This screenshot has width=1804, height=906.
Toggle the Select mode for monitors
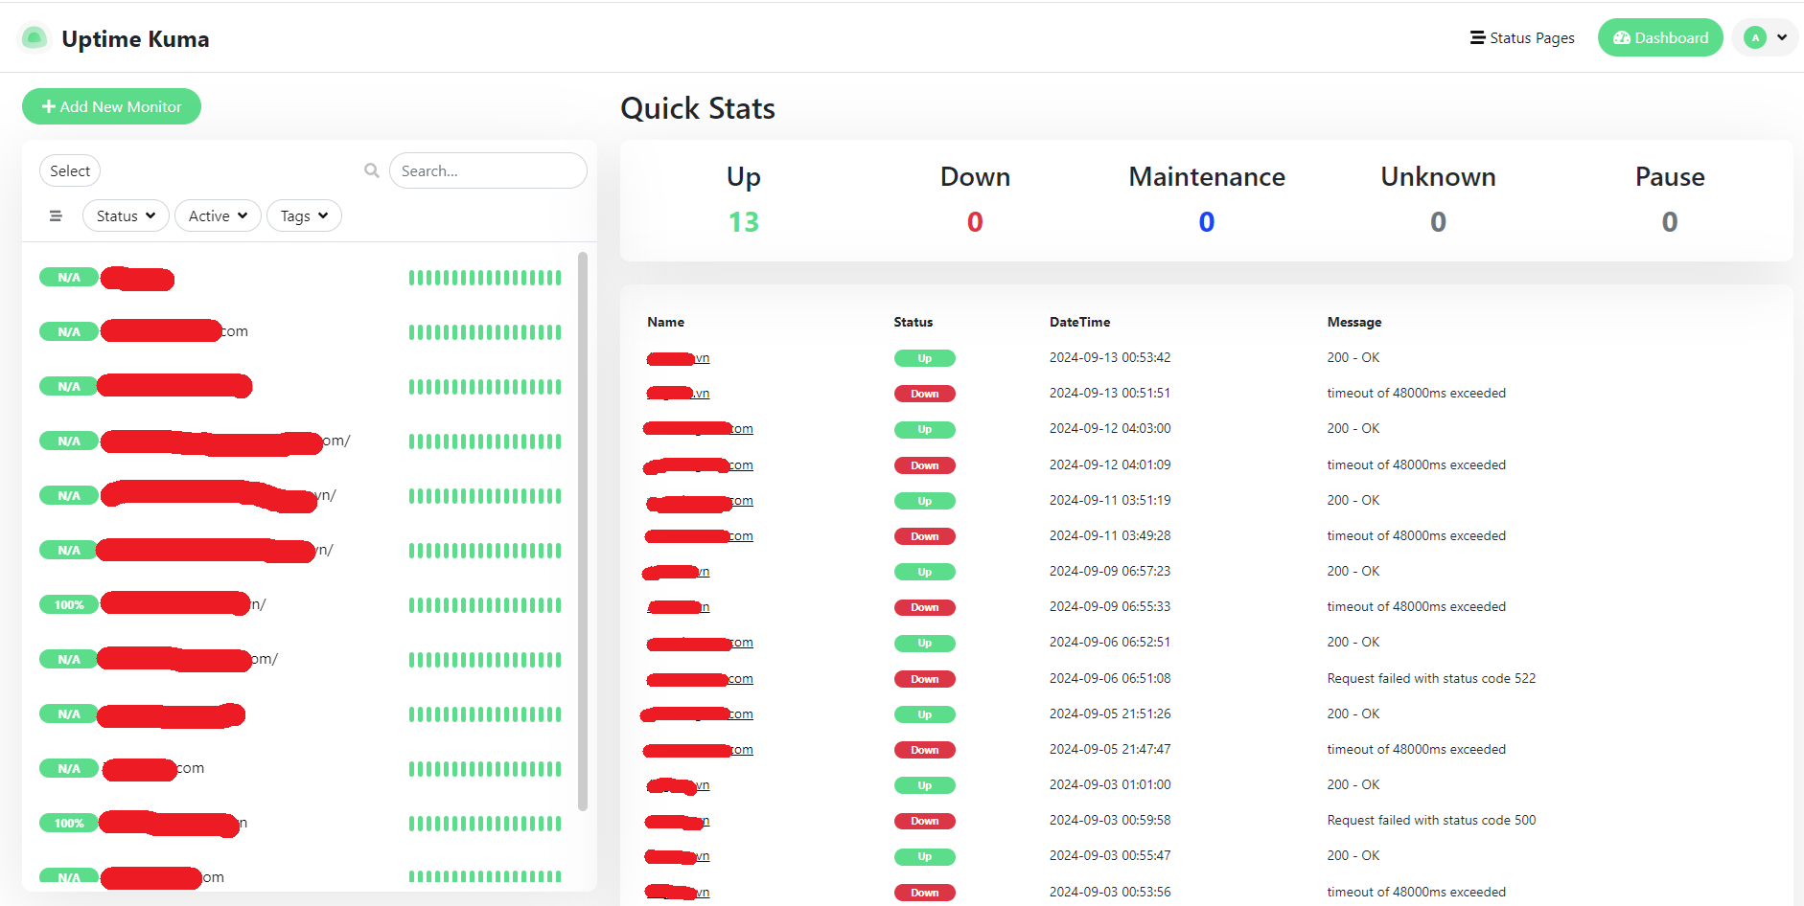(69, 170)
